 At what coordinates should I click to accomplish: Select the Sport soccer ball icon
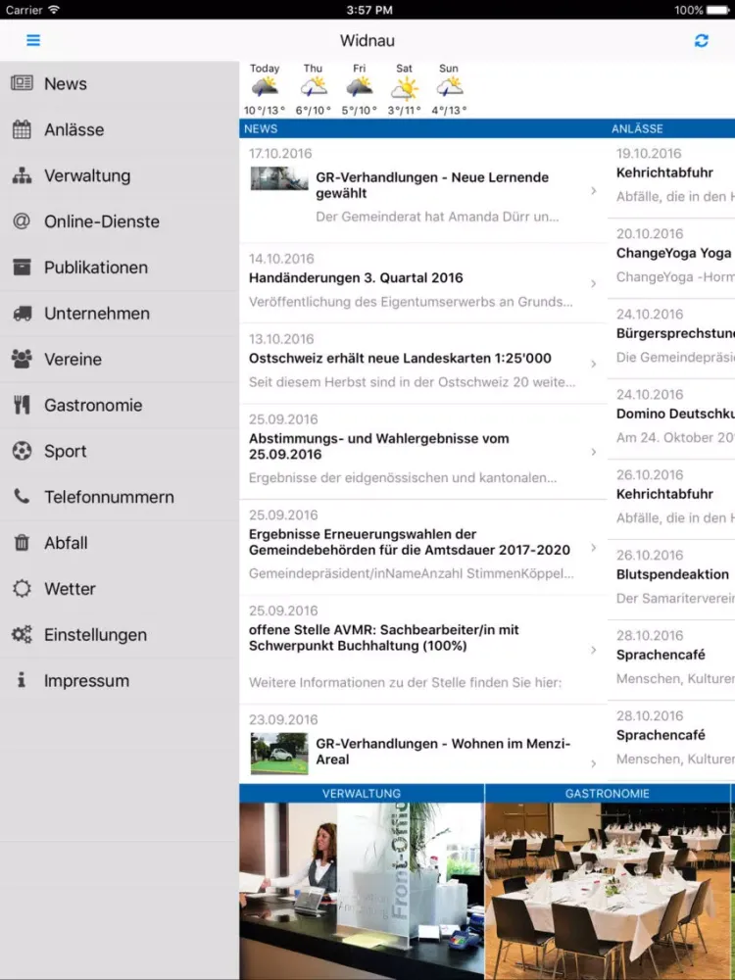click(x=22, y=451)
